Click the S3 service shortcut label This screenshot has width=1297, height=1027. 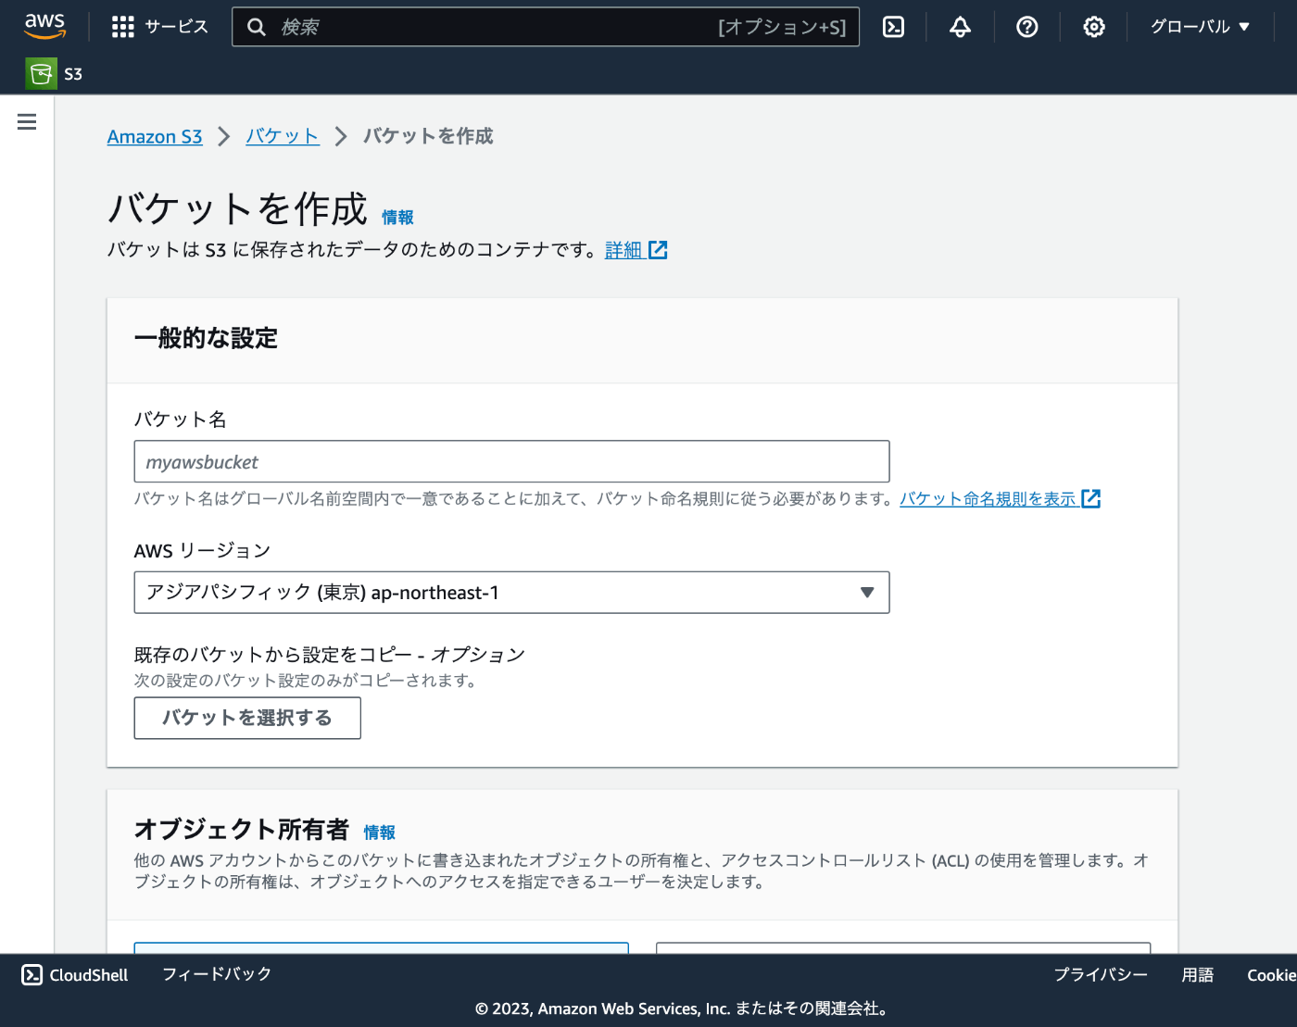73,74
